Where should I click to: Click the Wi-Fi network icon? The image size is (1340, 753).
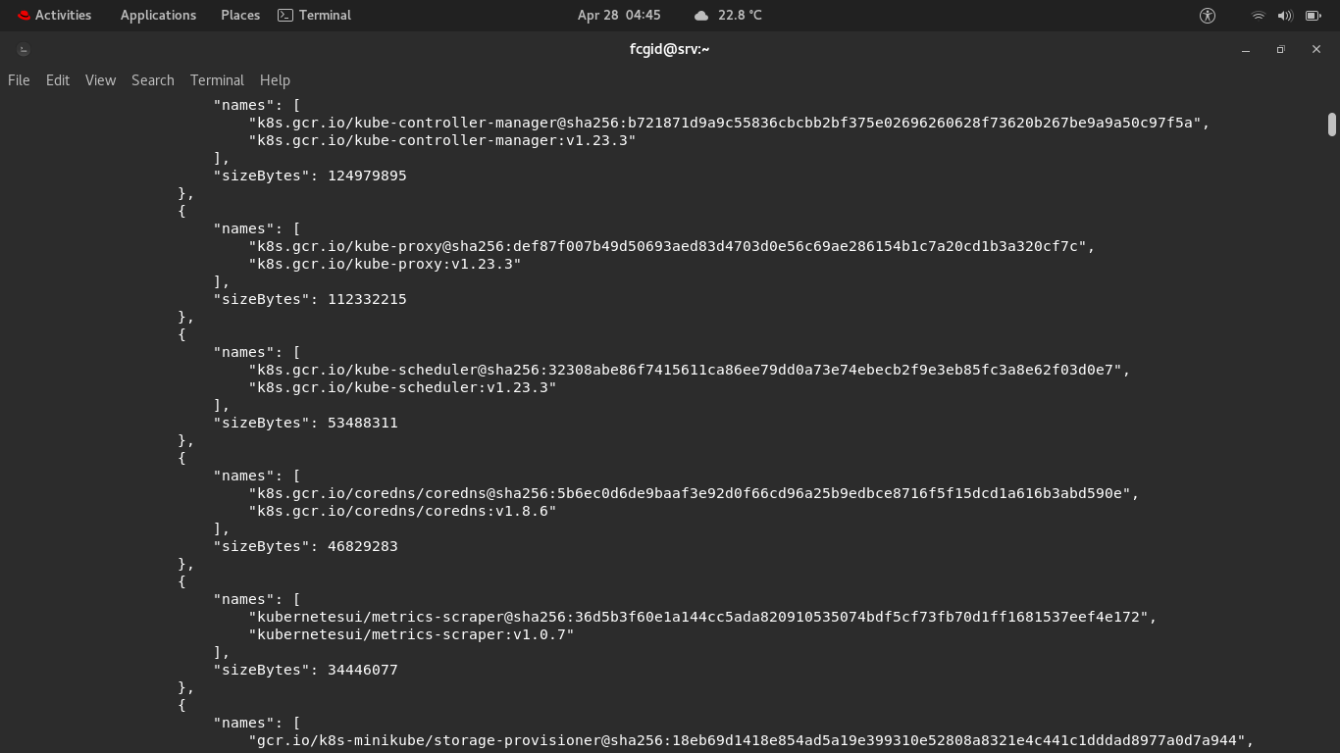(x=1258, y=15)
